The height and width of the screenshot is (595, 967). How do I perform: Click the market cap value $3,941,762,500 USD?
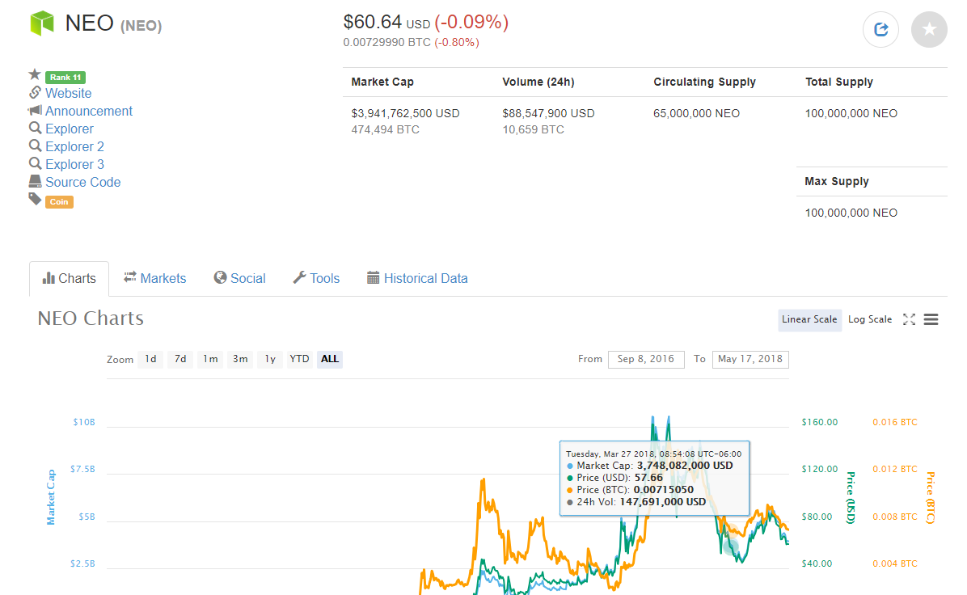405,113
